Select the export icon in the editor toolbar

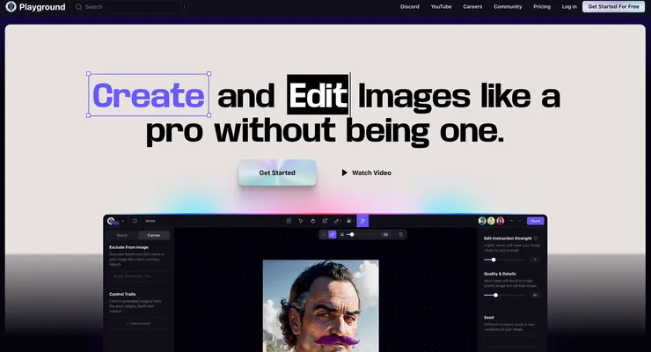[x=289, y=221]
